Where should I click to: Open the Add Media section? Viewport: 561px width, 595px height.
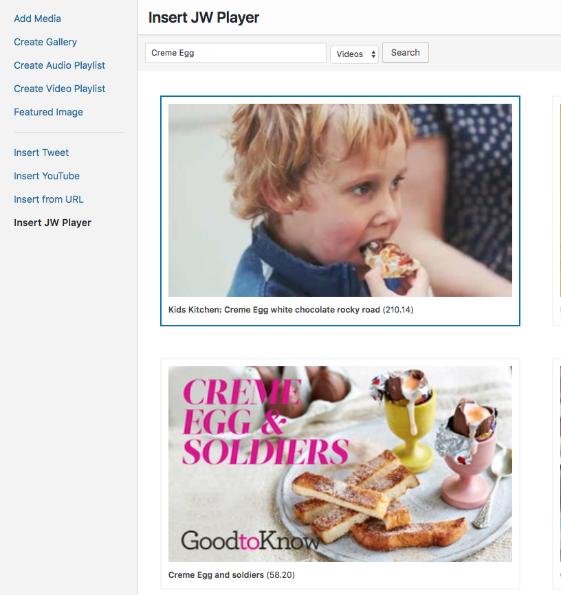click(x=37, y=19)
